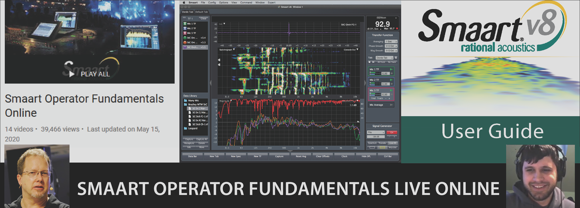Click the Mic 2 TF green play arrow

click(x=391, y=80)
